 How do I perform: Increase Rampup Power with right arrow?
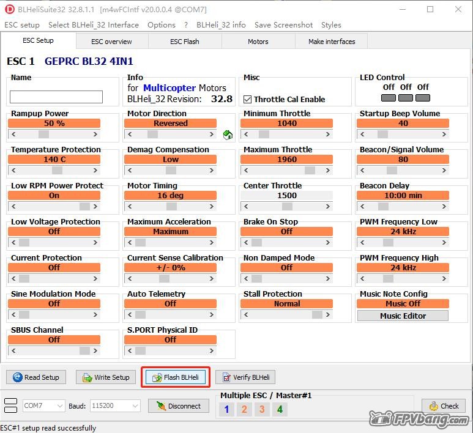click(x=95, y=134)
